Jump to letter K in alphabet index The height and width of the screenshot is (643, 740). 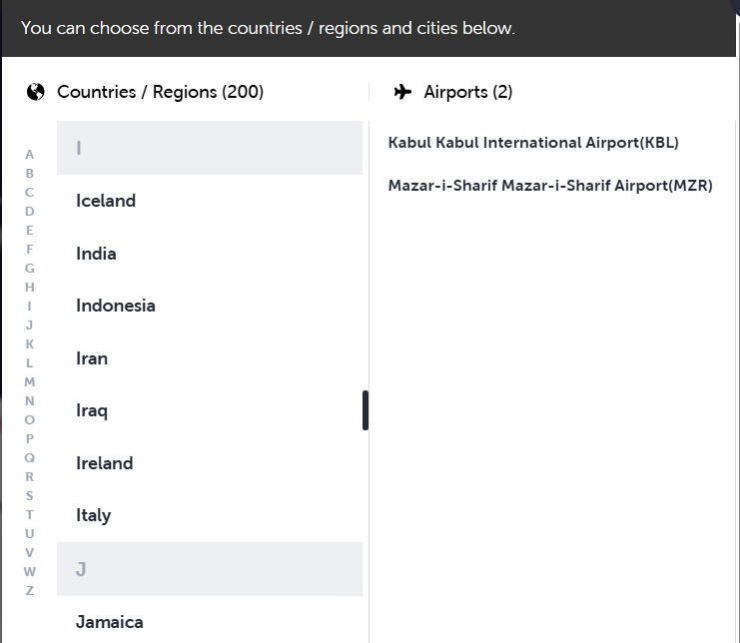point(29,343)
